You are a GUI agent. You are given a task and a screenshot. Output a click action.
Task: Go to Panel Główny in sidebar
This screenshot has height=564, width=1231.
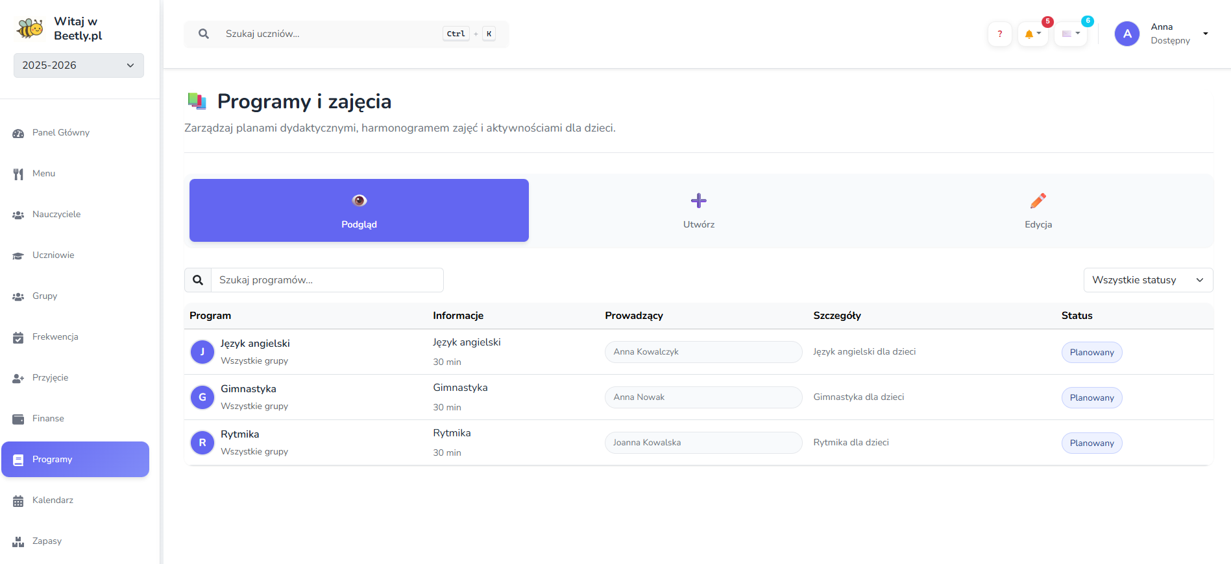[x=75, y=133]
